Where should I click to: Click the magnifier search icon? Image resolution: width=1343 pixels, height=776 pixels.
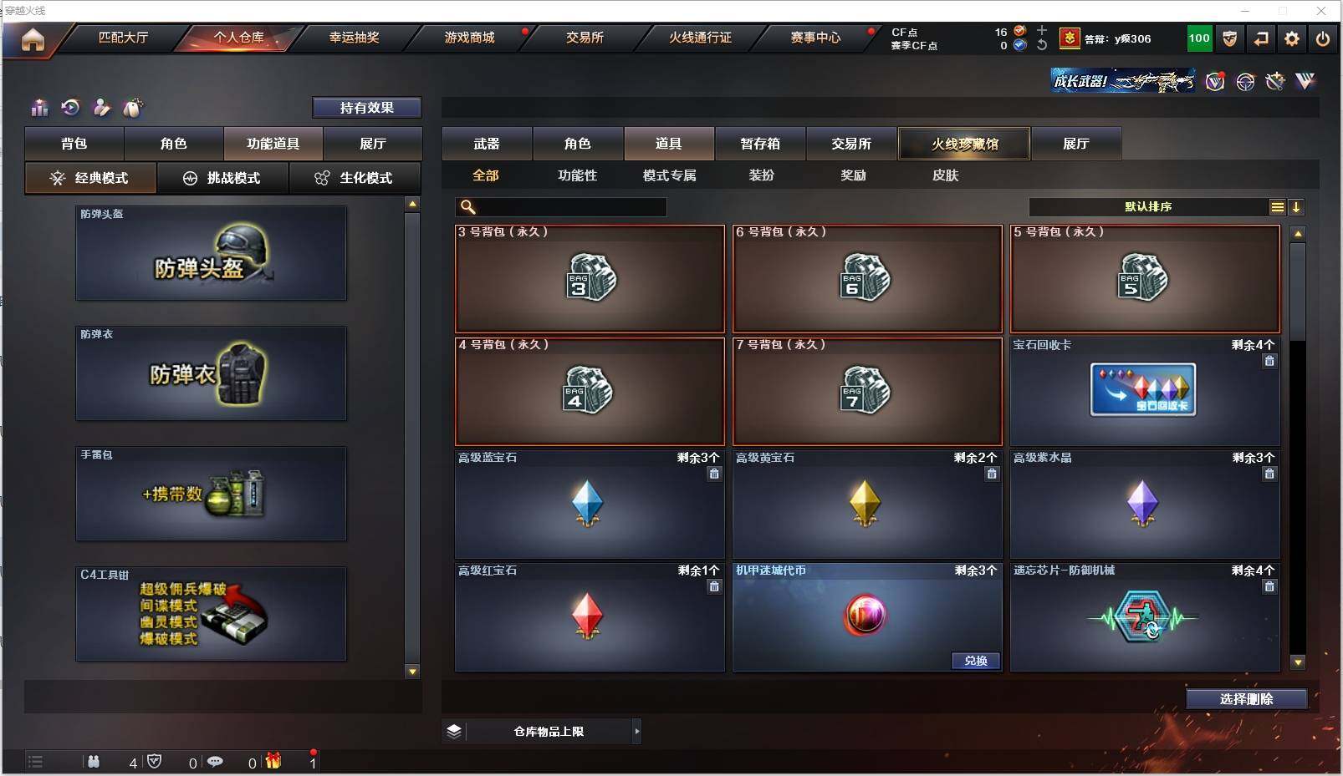coord(468,207)
